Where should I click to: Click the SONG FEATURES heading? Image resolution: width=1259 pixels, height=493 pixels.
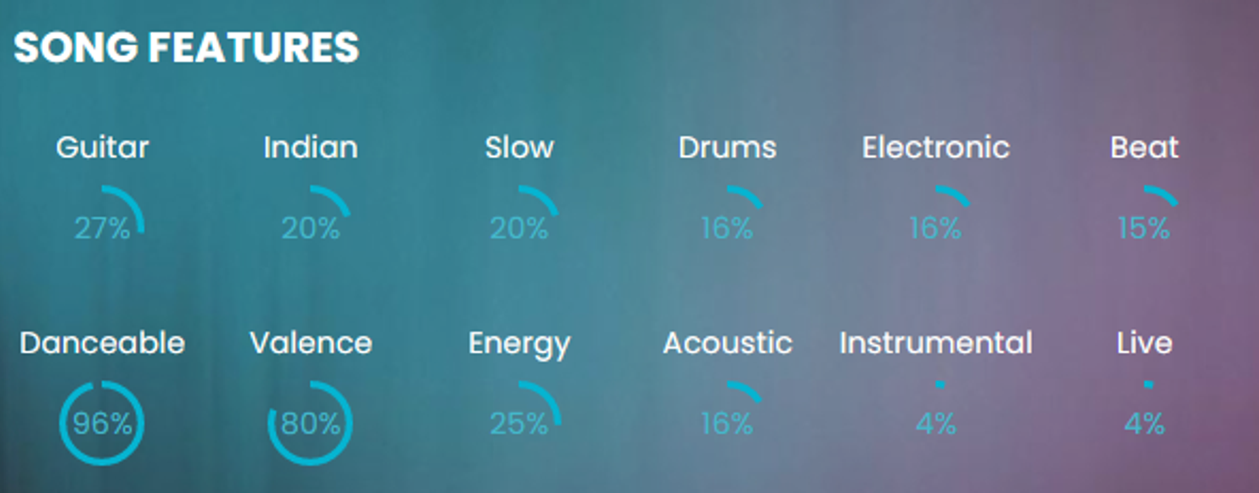tap(186, 48)
